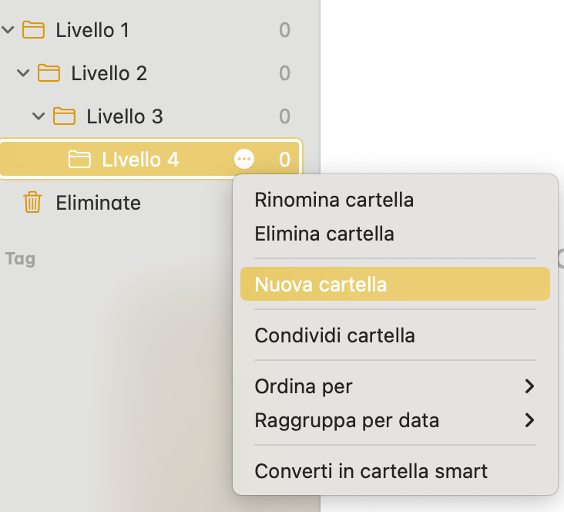
Task: Collapse the Livello 3 folder chevron
Action: (x=39, y=116)
